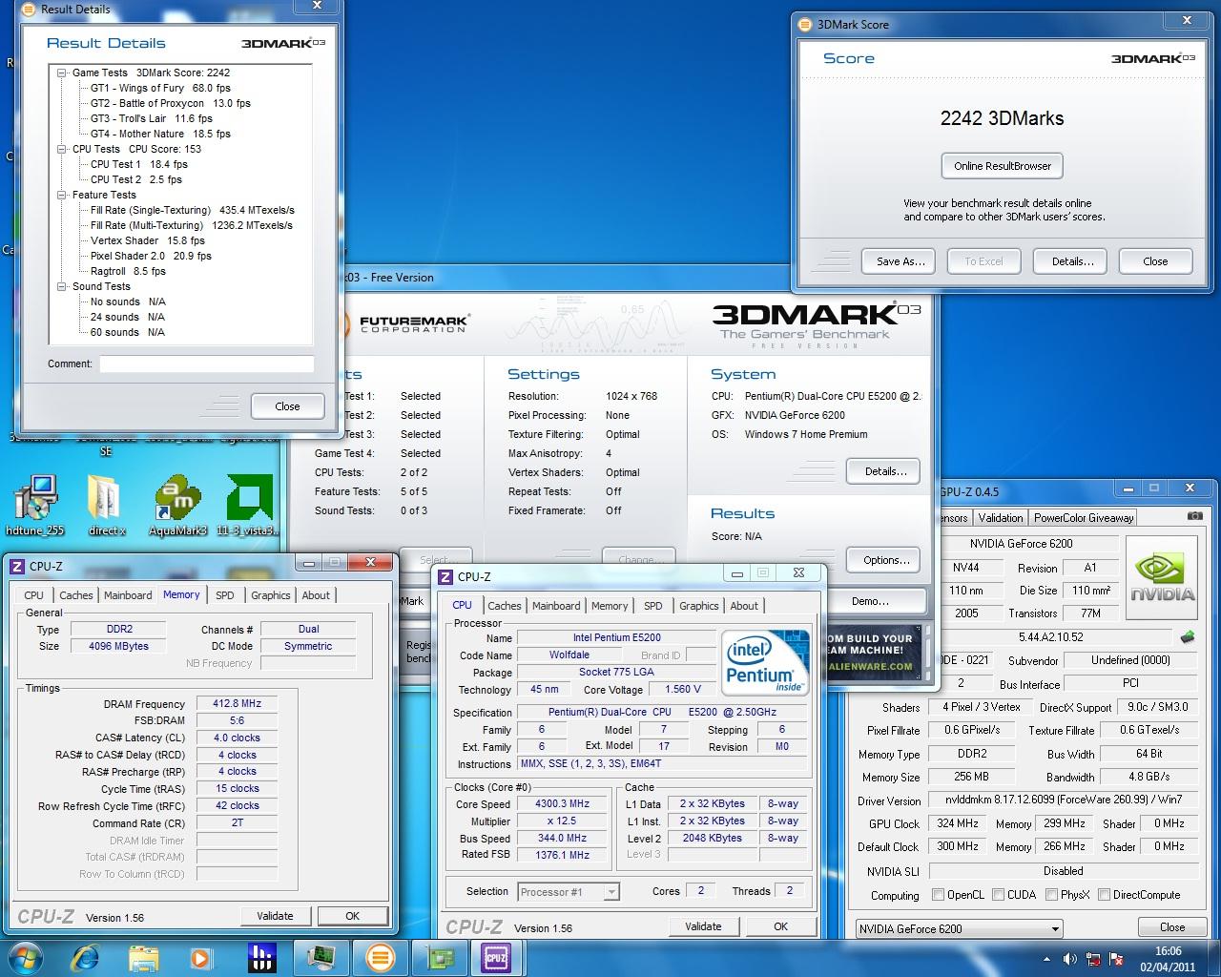Click the black vertical-bars taskbar icon

click(x=261, y=957)
